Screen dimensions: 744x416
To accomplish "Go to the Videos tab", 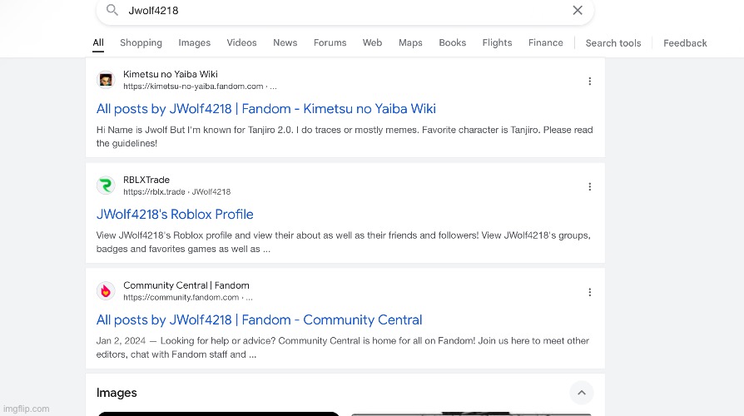I will coord(241,42).
